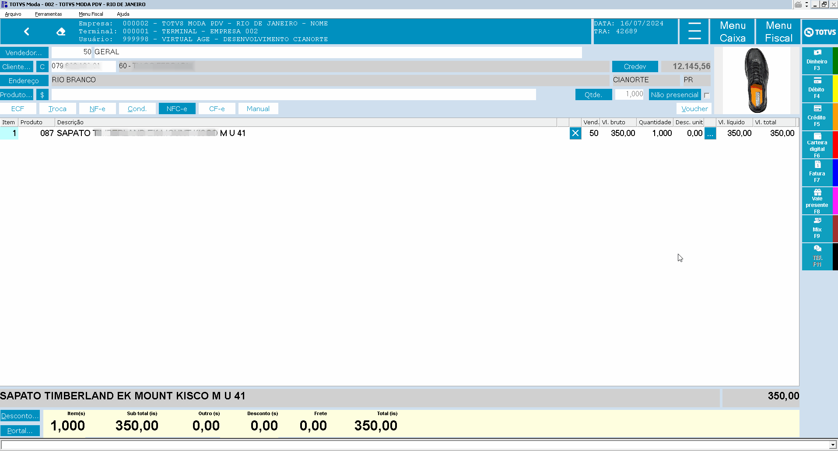Select the Troca option
838x451 pixels.
pyautogui.click(x=57, y=108)
